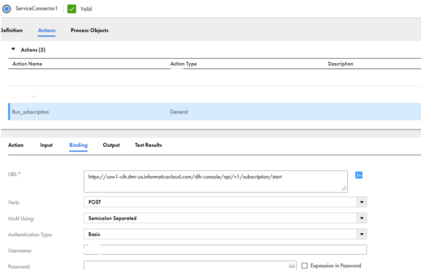Open the Verb dropdown showing POST
Screen dimensions: 421x277
[x=361, y=202]
